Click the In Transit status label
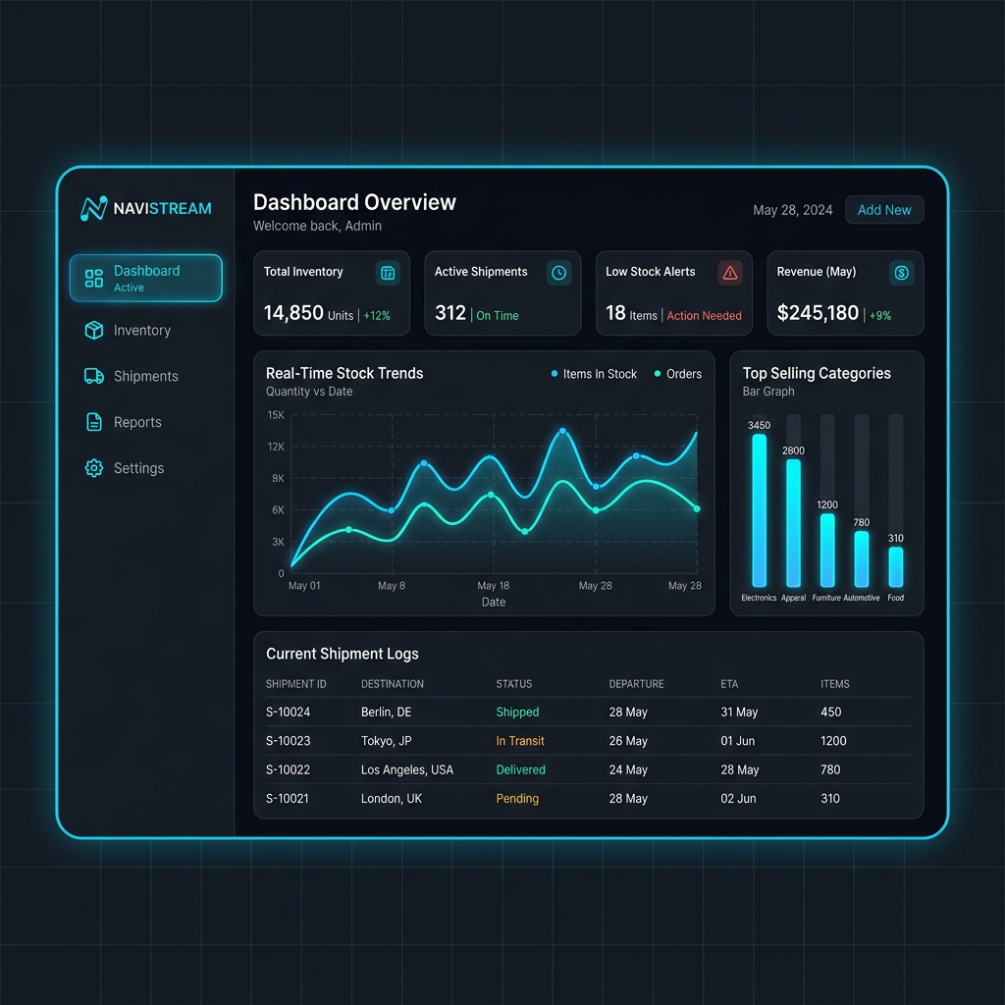 click(520, 741)
